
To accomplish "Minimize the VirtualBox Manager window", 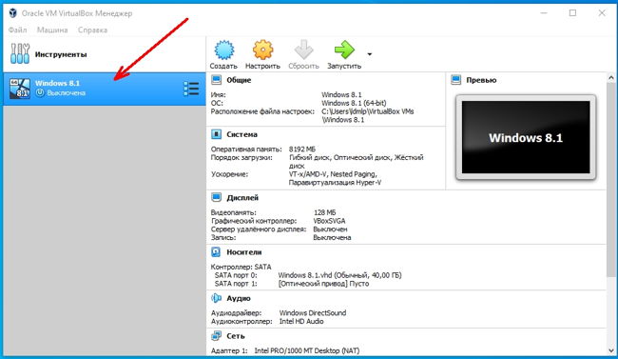I will tap(544, 13).
